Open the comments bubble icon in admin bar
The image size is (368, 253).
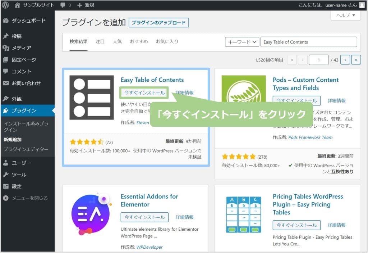click(x=63, y=5)
